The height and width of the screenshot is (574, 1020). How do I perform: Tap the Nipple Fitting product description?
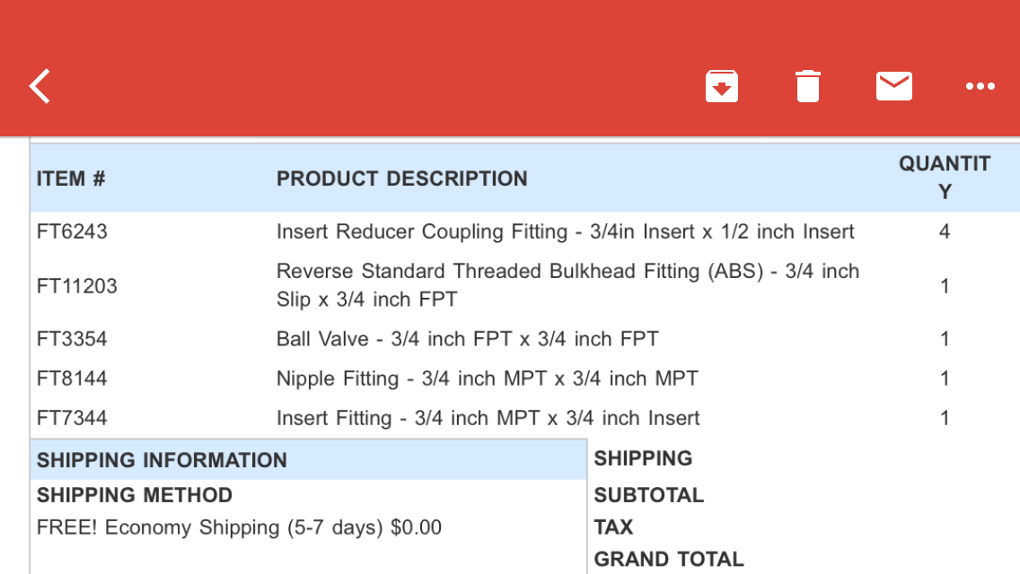[x=488, y=378]
